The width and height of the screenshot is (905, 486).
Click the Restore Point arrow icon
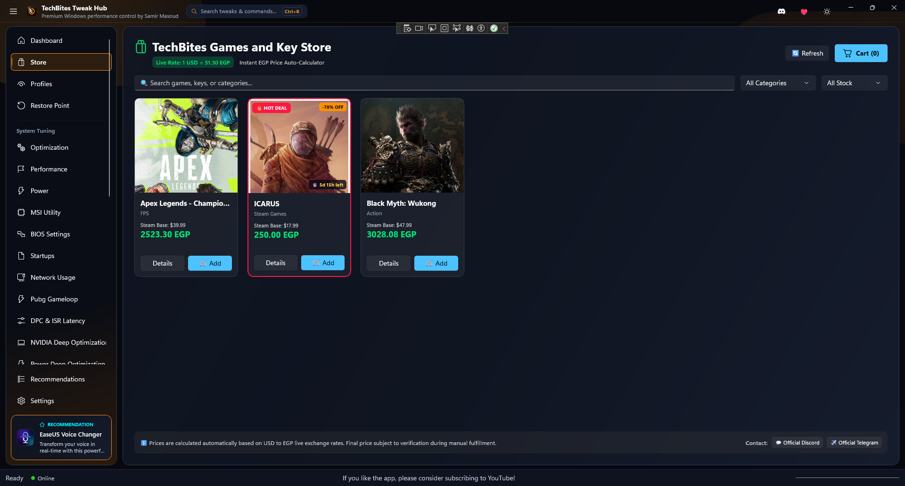(21, 105)
